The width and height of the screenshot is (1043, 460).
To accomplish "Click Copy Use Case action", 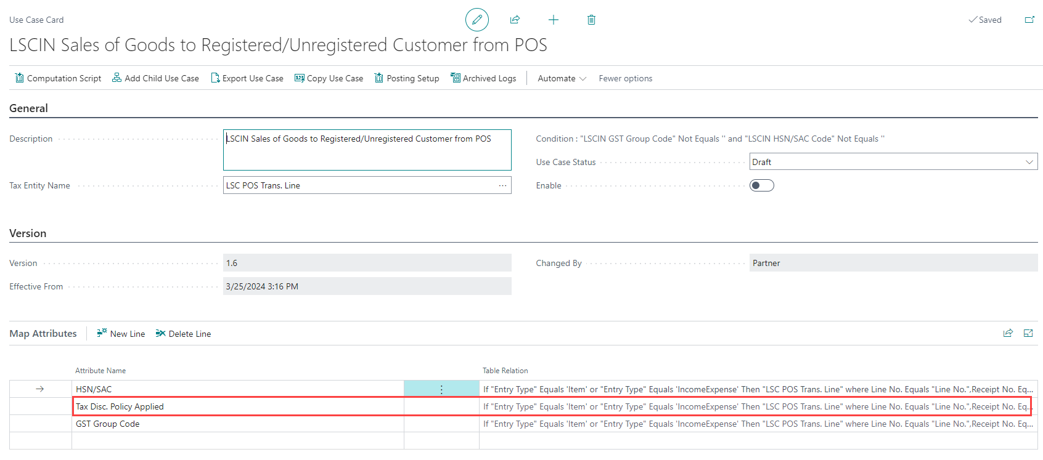I will (329, 78).
